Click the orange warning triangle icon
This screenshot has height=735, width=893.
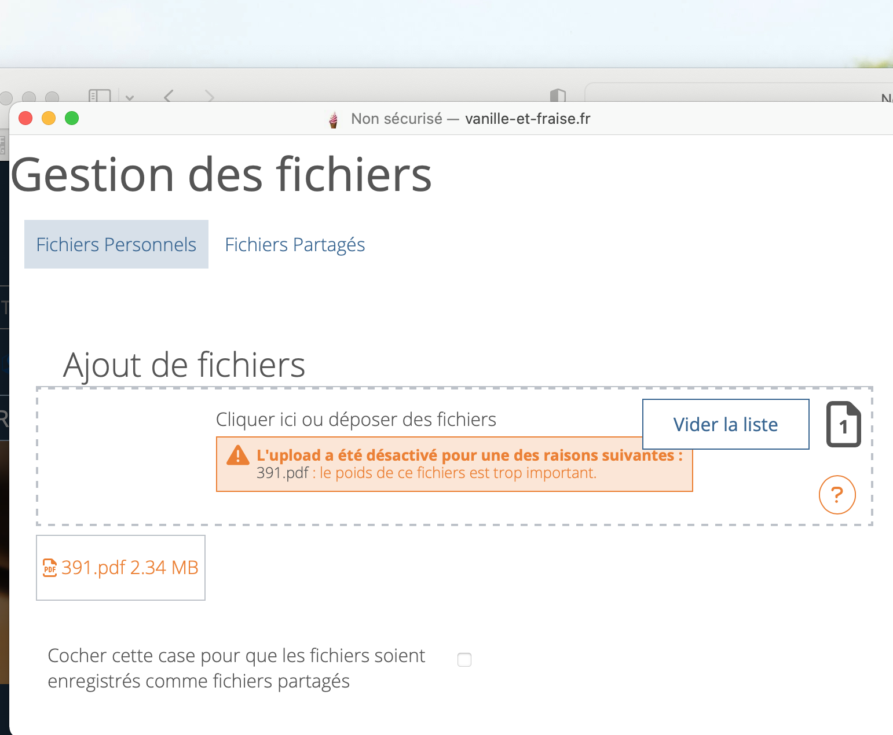tap(238, 456)
